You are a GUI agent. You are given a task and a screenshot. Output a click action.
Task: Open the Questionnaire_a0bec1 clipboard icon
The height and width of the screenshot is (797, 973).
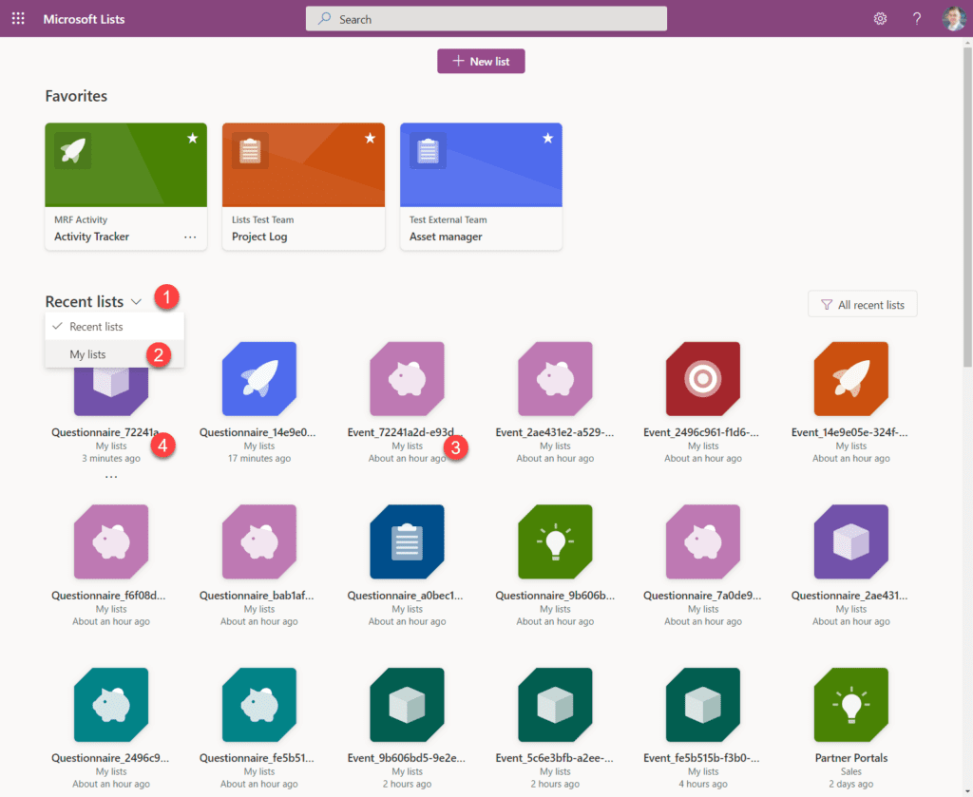tap(407, 541)
